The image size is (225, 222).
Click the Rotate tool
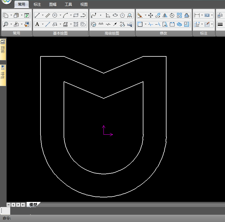pyautogui.click(x=172, y=15)
